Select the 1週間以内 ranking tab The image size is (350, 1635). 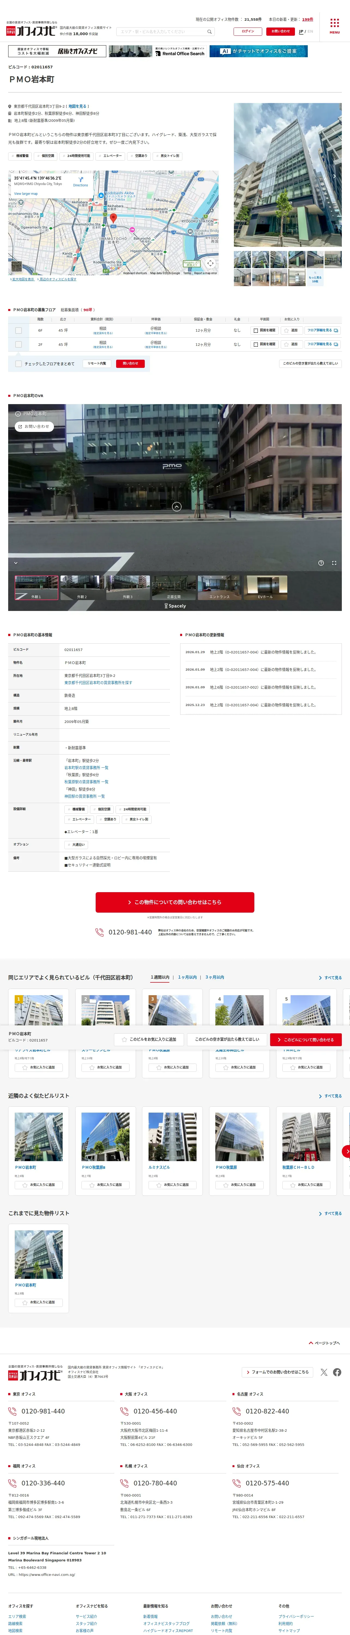[x=160, y=977]
